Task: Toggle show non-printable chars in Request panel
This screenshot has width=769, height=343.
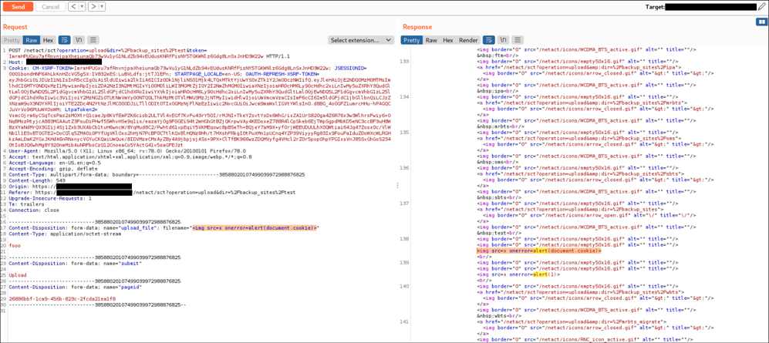Action: [x=79, y=40]
